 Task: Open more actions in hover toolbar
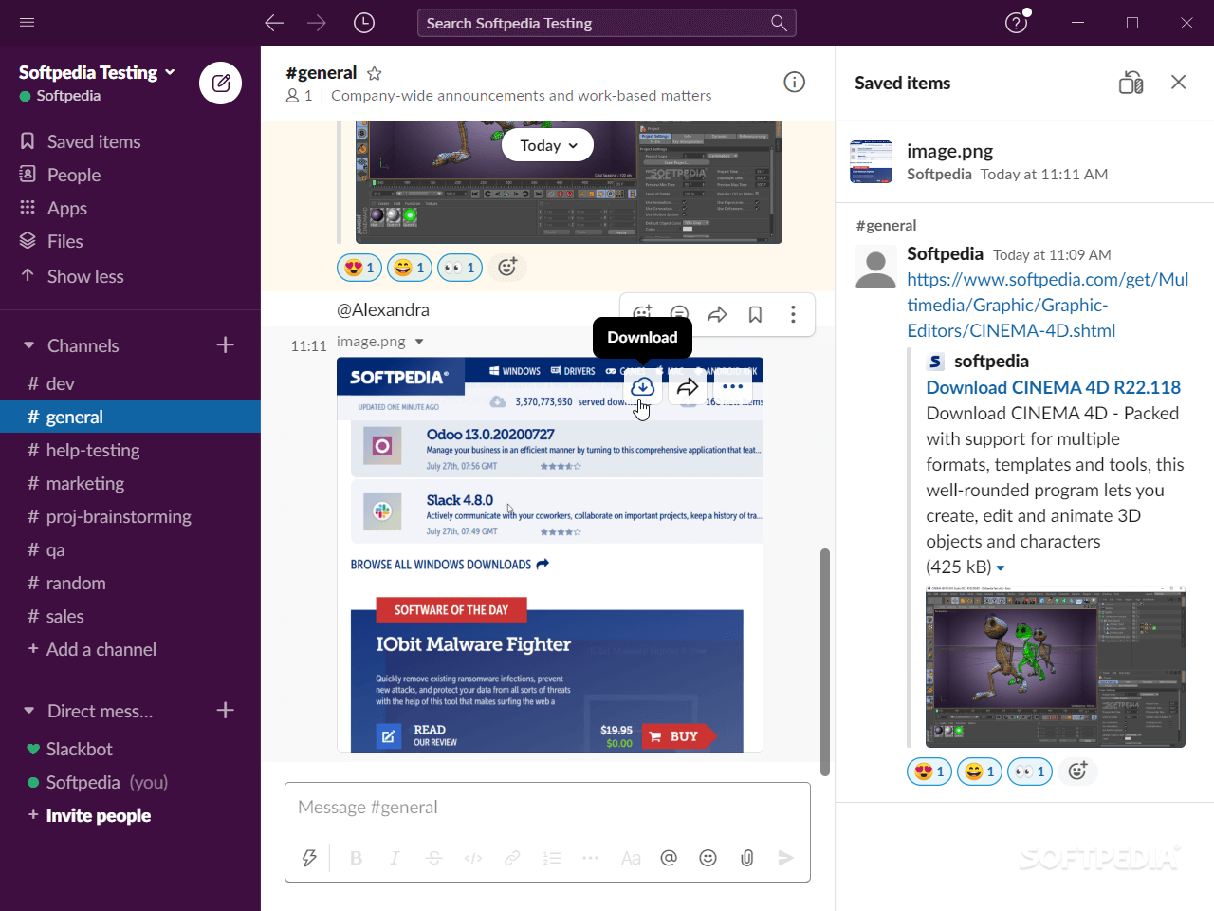tap(793, 314)
